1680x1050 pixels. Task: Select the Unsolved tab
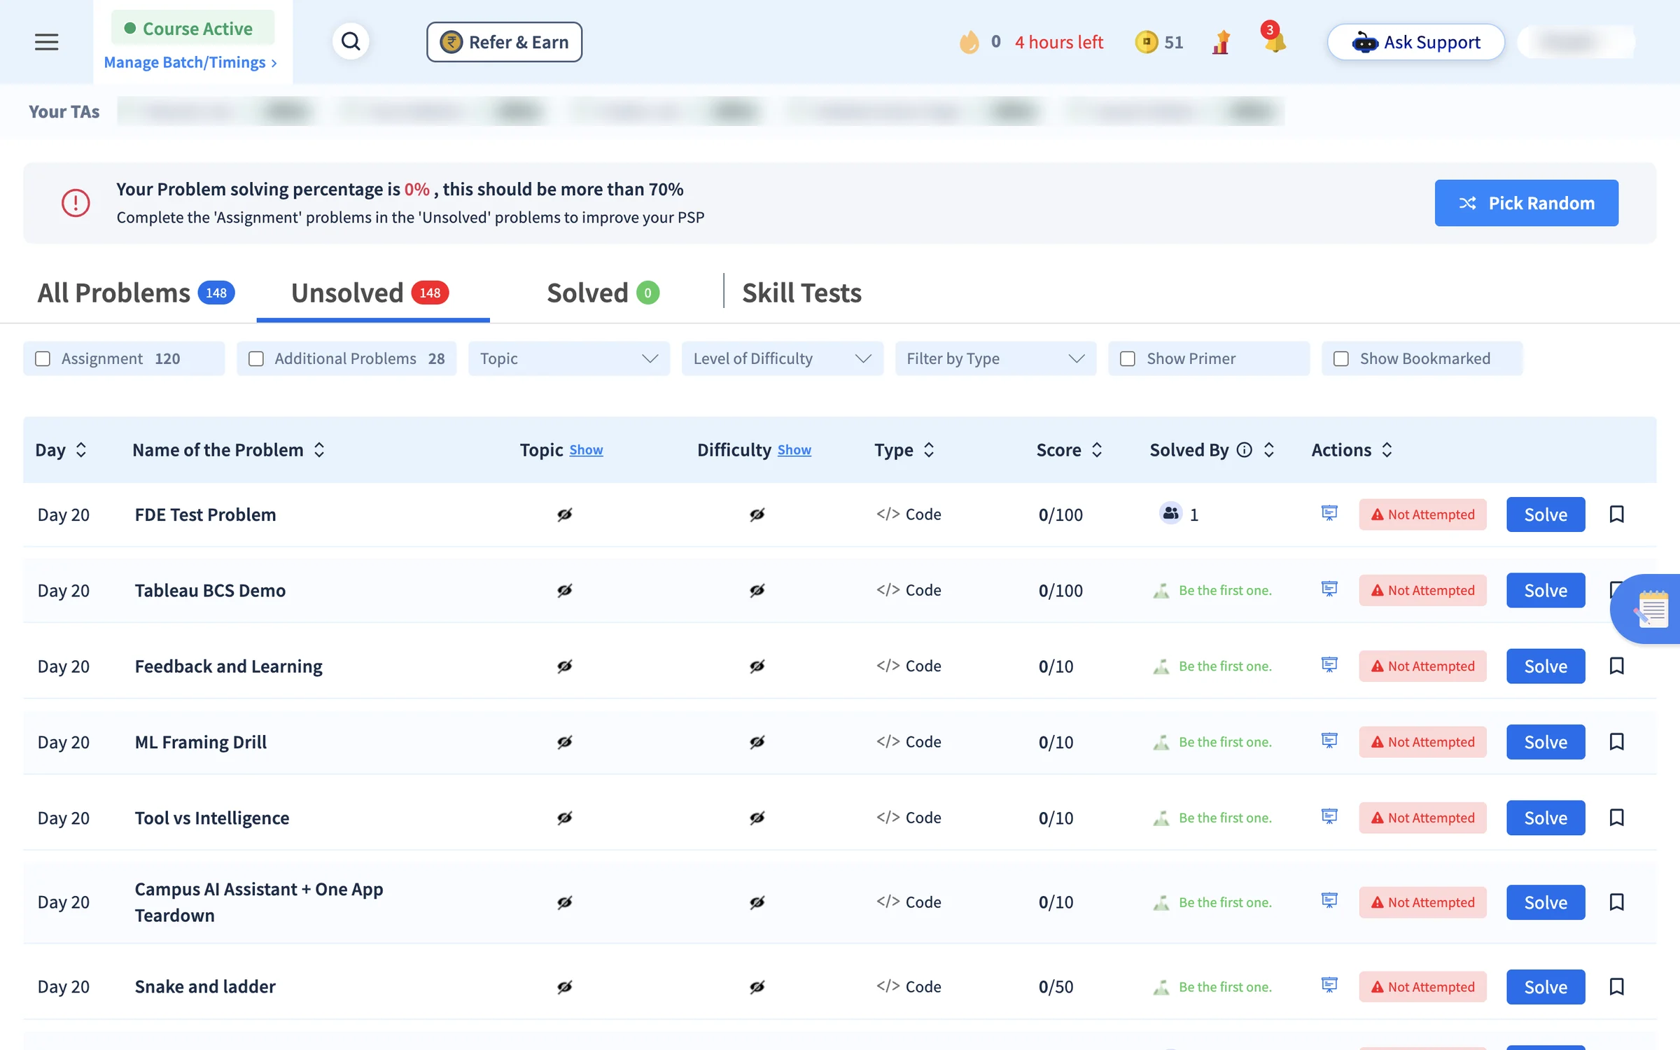370,293
